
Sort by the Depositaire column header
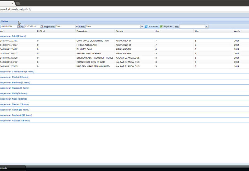82,31
